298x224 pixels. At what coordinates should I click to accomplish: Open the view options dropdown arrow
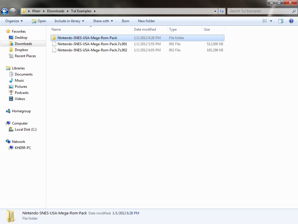click(271, 21)
